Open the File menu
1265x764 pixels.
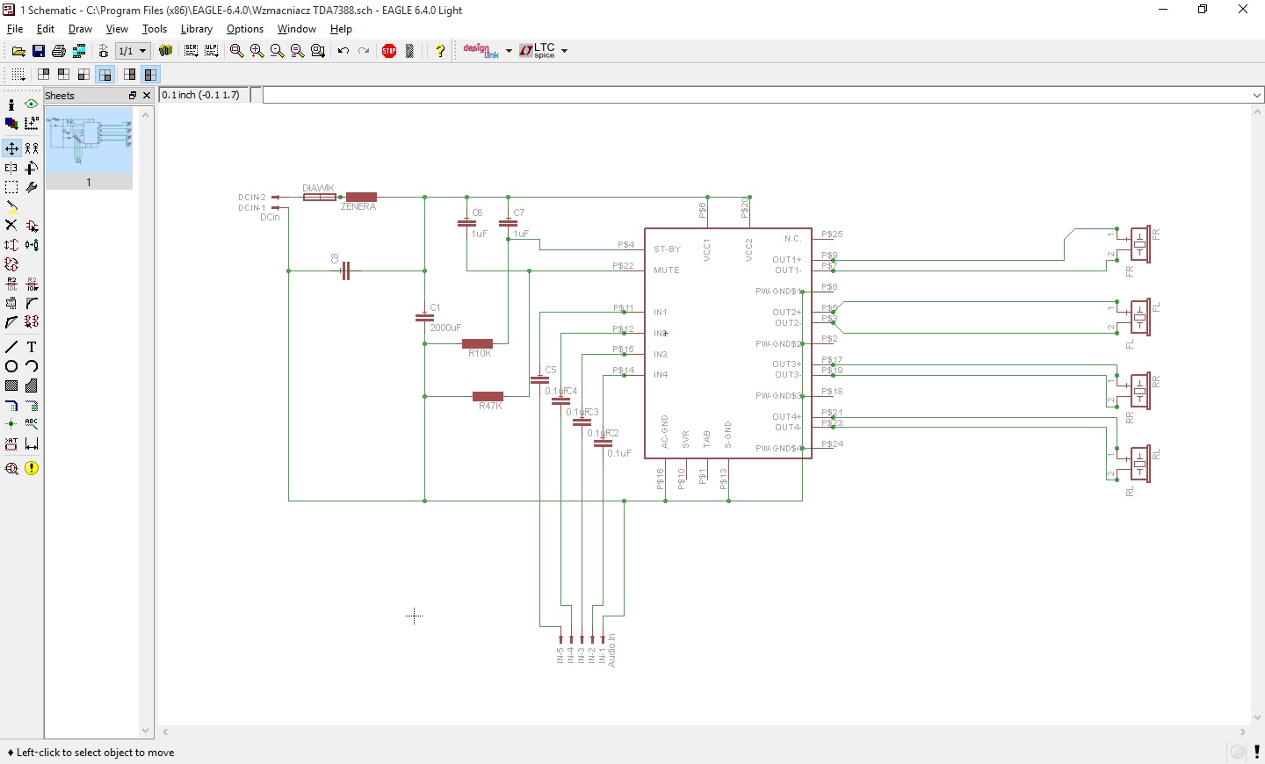[x=15, y=29]
